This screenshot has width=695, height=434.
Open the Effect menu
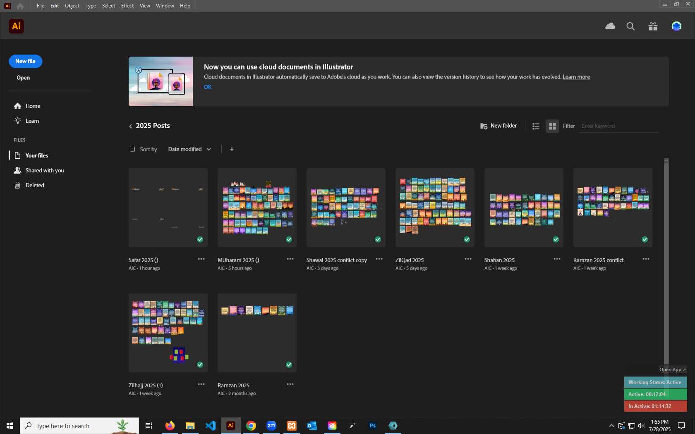click(127, 6)
